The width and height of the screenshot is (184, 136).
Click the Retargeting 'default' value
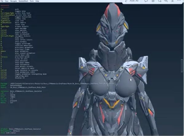pos(16,131)
